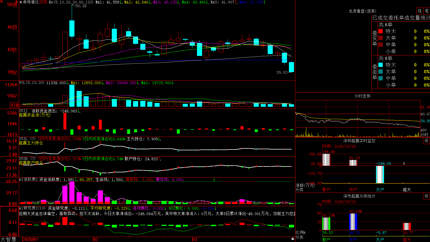Select 大户 in 深市超赢分类统计 chart
The height and width of the screenshot is (242, 430).
pyautogui.click(x=380, y=240)
